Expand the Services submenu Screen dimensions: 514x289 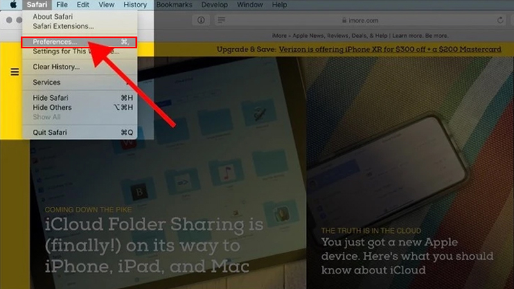coord(80,82)
